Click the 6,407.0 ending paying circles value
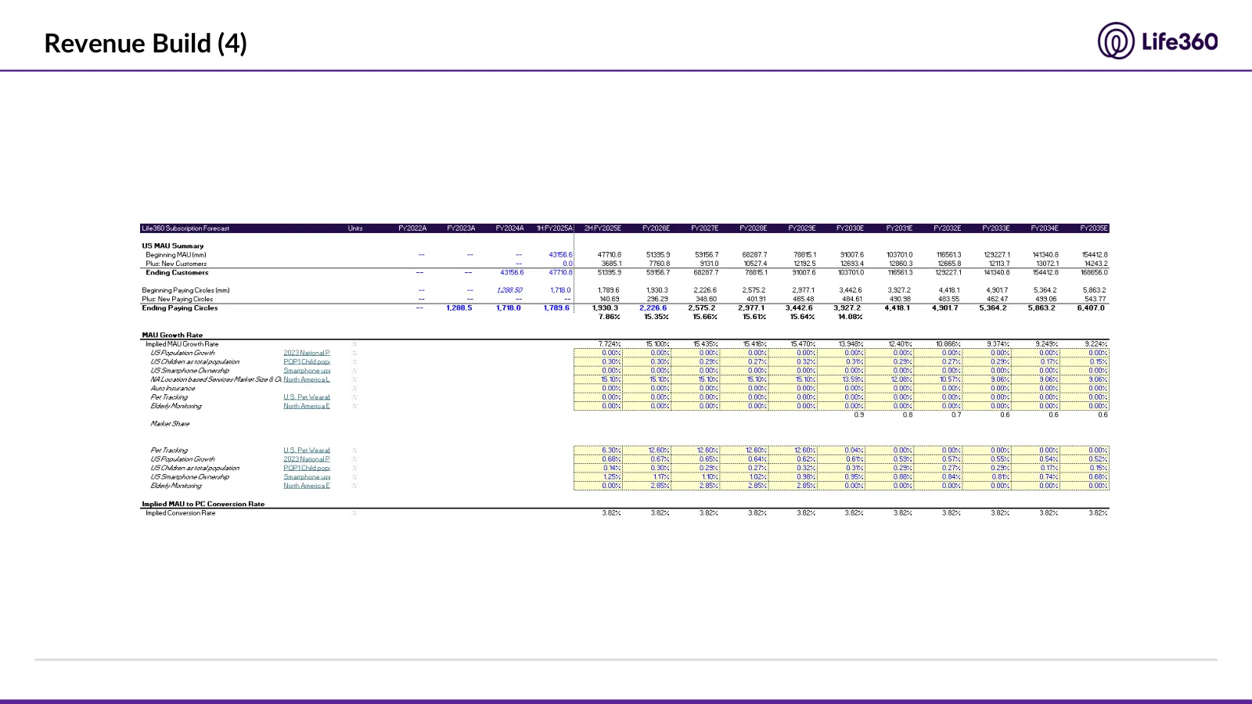The height and width of the screenshot is (704, 1252). pos(1091,308)
